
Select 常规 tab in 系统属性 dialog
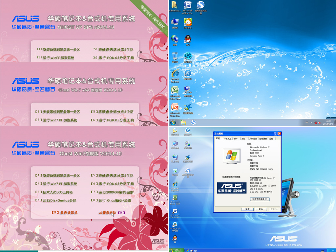[x=218, y=138]
